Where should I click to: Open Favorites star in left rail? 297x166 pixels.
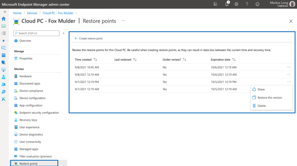click(x=3, y=41)
